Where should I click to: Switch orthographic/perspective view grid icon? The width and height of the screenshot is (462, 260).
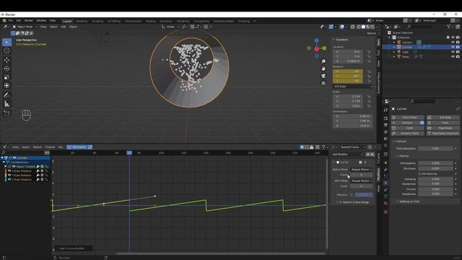[x=323, y=84]
